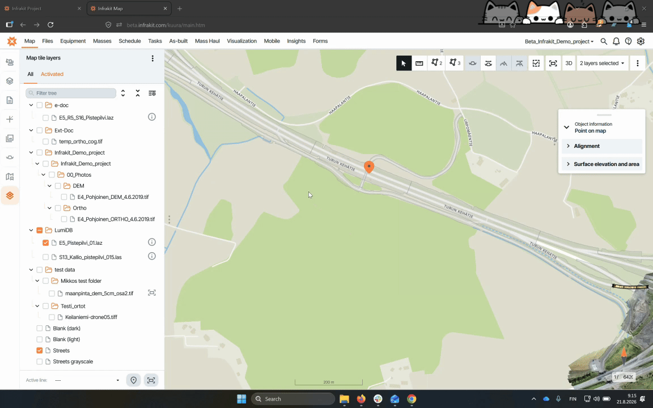This screenshot has height=408, width=653.
Task: Collapse the Ortho folder
Action: click(49, 208)
